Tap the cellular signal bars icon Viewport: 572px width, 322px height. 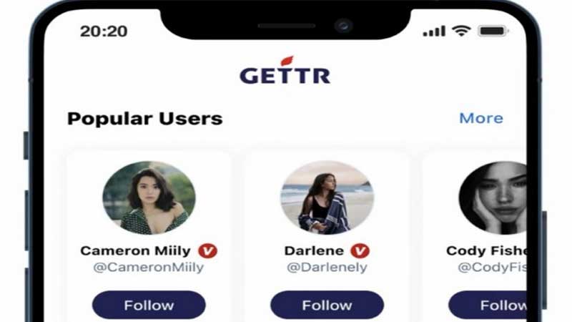434,31
